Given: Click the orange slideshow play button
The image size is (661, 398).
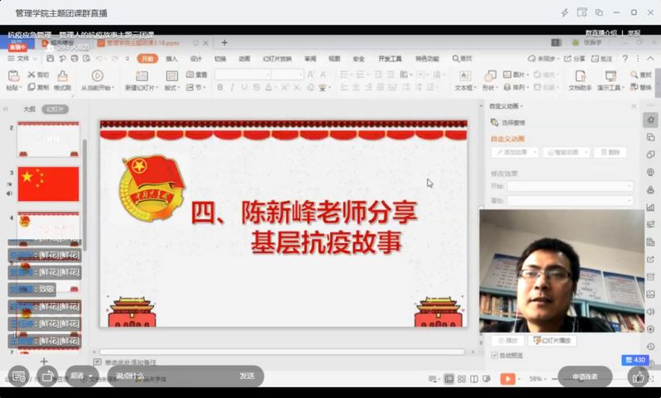Looking at the screenshot, I should coord(508,379).
